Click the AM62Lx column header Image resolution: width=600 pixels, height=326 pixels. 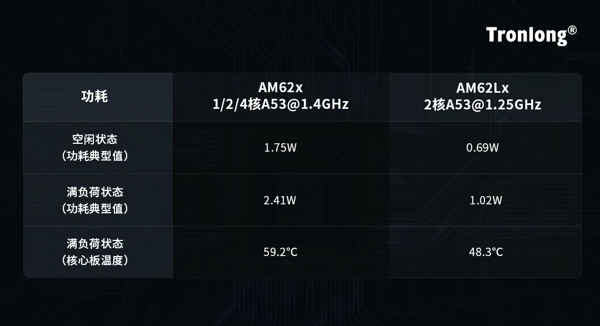485,97
